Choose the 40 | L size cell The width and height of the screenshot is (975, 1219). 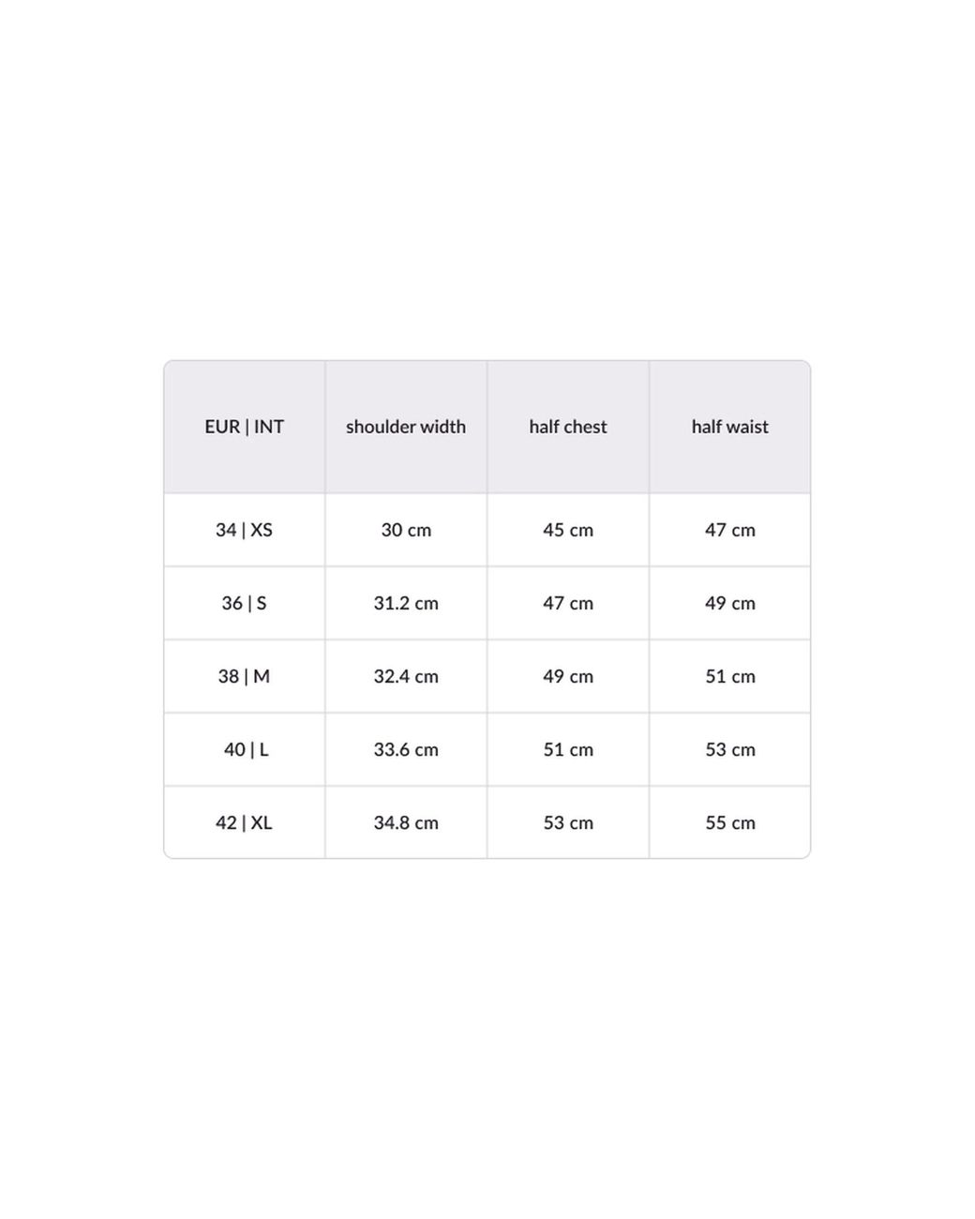246,749
